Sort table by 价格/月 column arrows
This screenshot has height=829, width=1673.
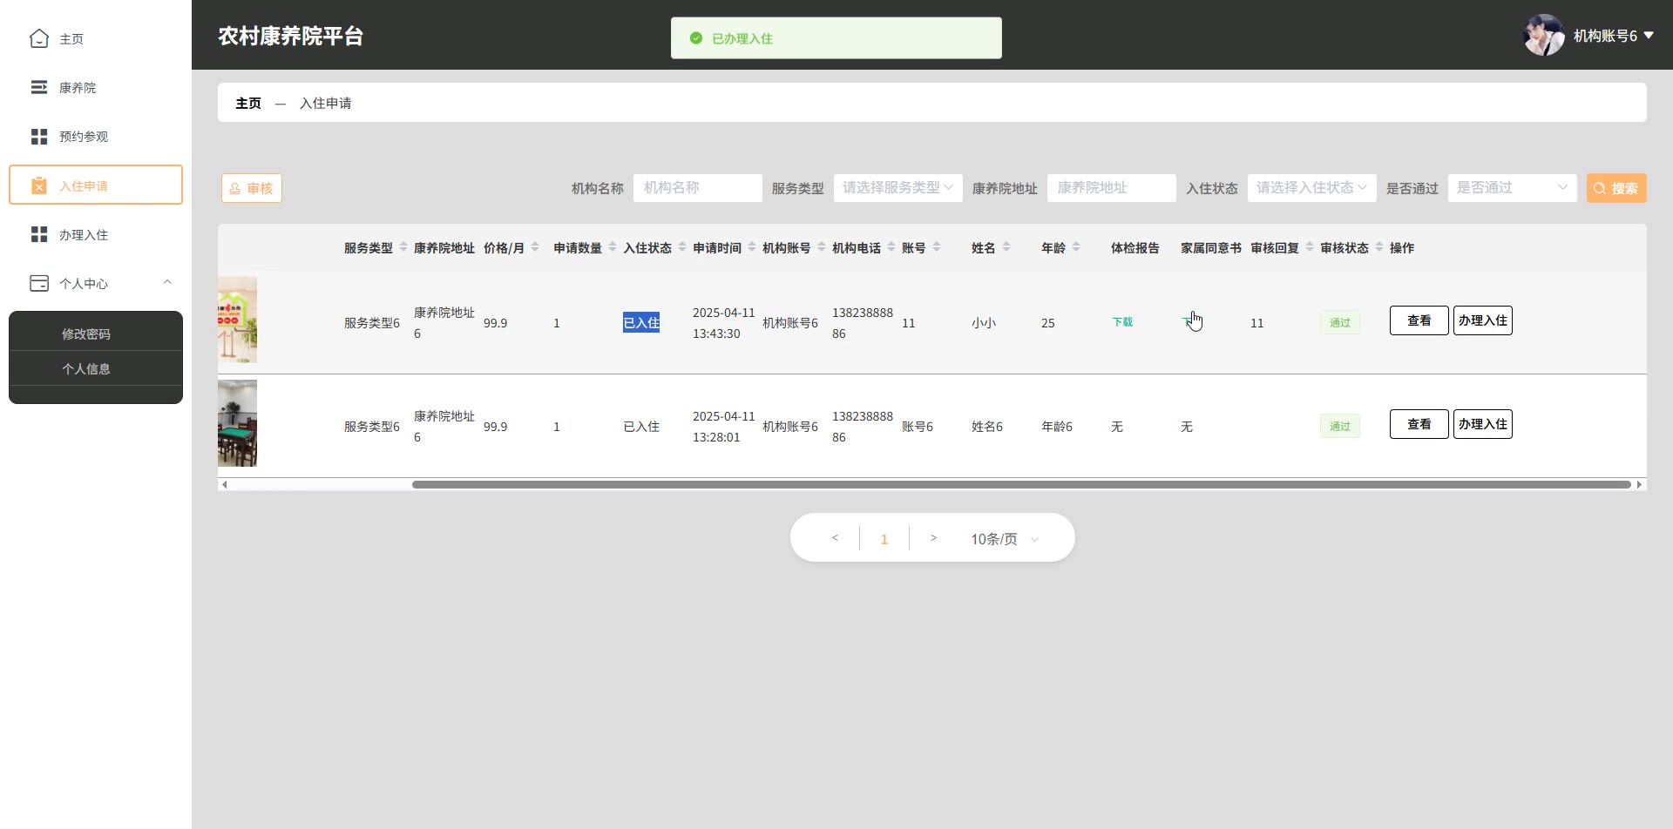coord(535,247)
